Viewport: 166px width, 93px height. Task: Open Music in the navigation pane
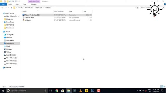(8, 46)
